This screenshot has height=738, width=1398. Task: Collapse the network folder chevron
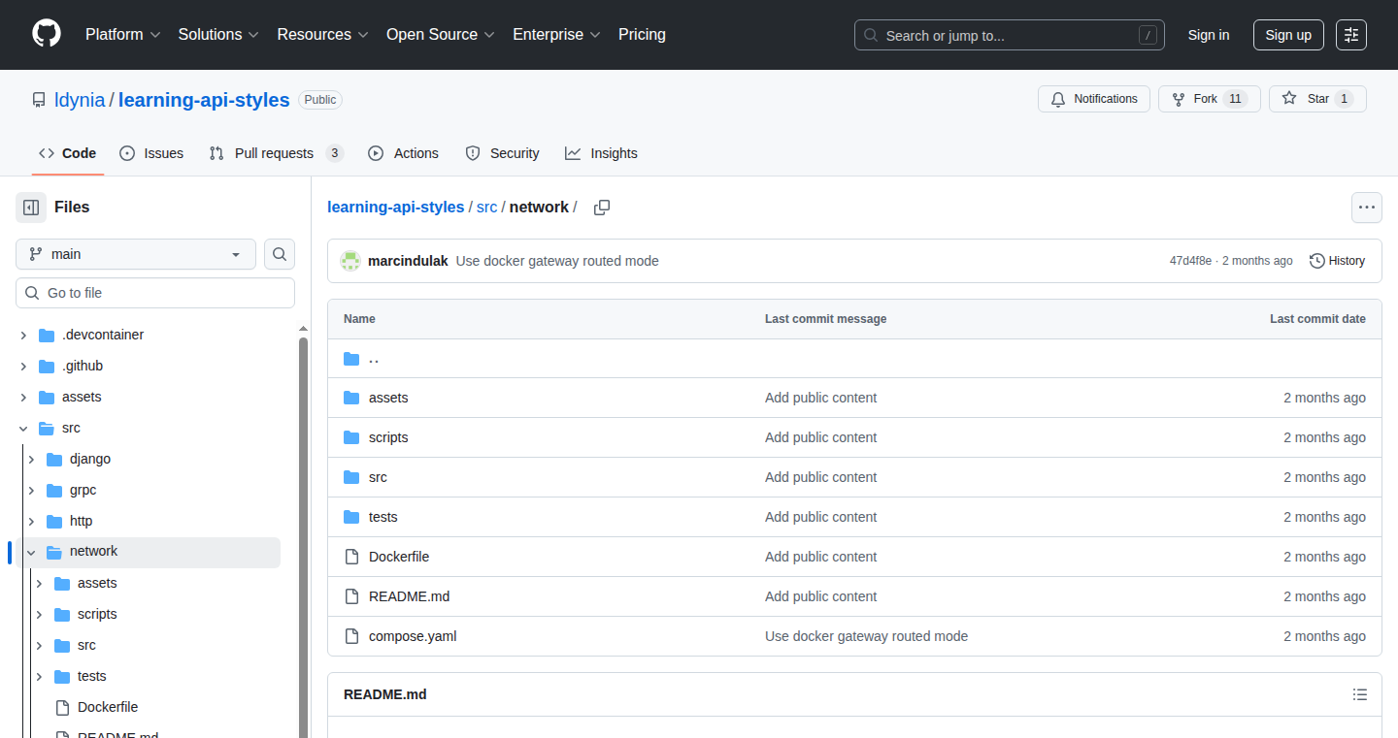pyautogui.click(x=31, y=553)
